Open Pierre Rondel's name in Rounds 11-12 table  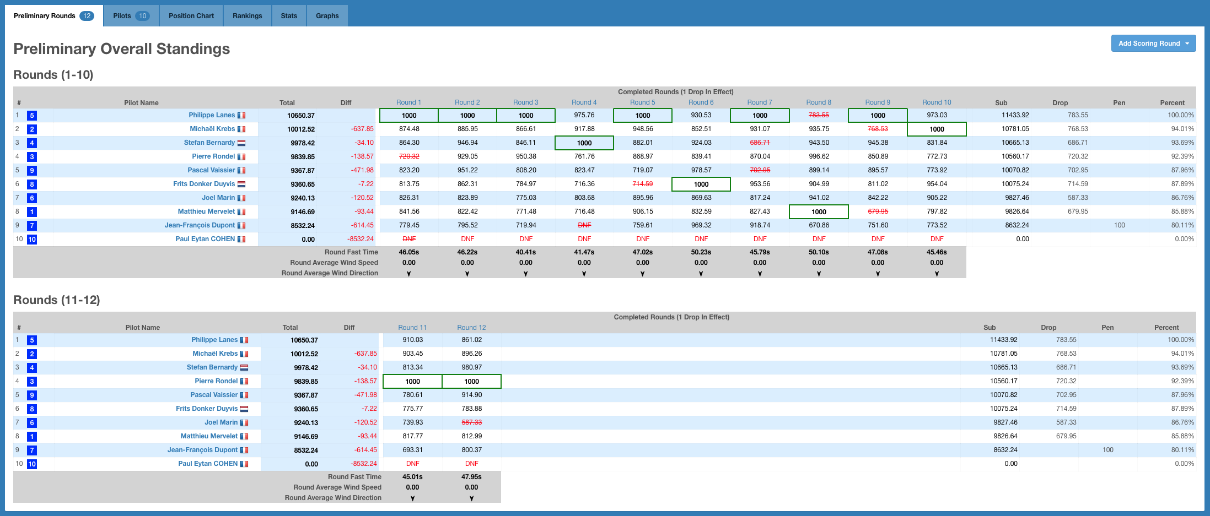(x=216, y=381)
